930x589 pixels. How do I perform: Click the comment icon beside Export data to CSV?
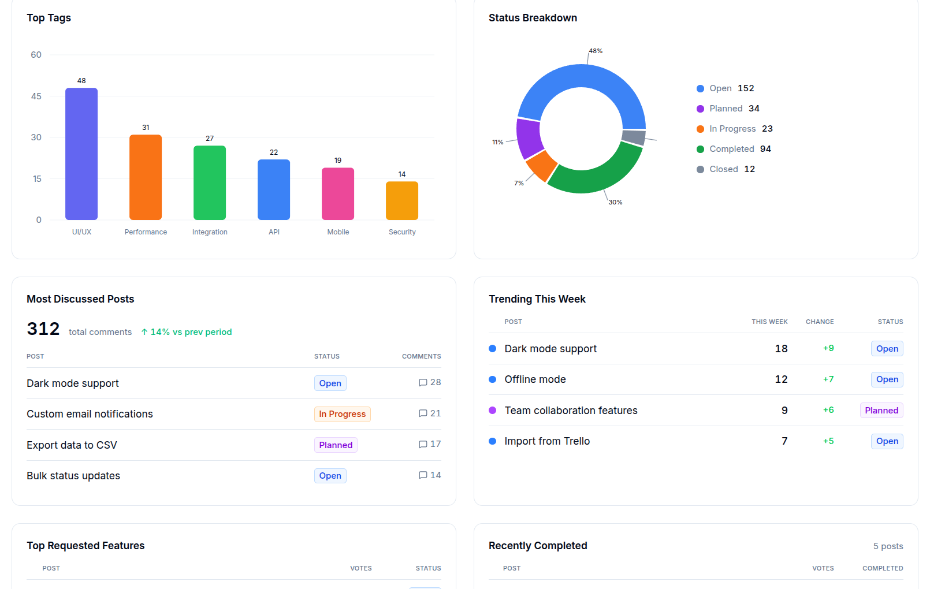[423, 445]
